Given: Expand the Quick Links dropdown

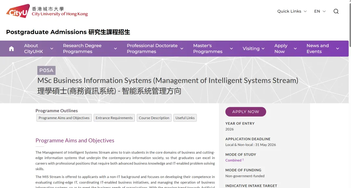Looking at the screenshot, I should point(292,11).
